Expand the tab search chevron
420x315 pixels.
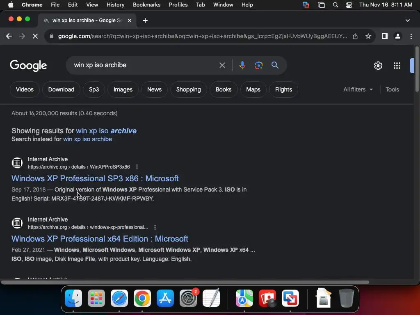(x=407, y=21)
